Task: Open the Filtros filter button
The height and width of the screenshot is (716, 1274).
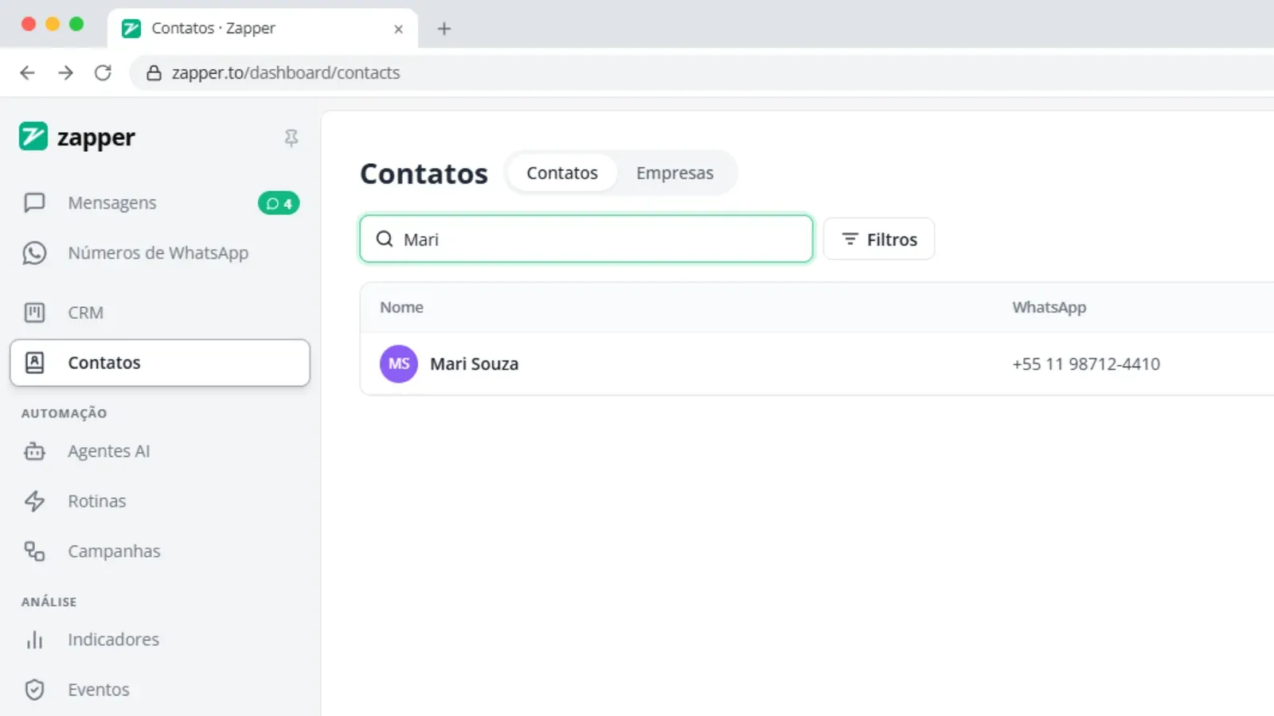Action: [x=879, y=239]
